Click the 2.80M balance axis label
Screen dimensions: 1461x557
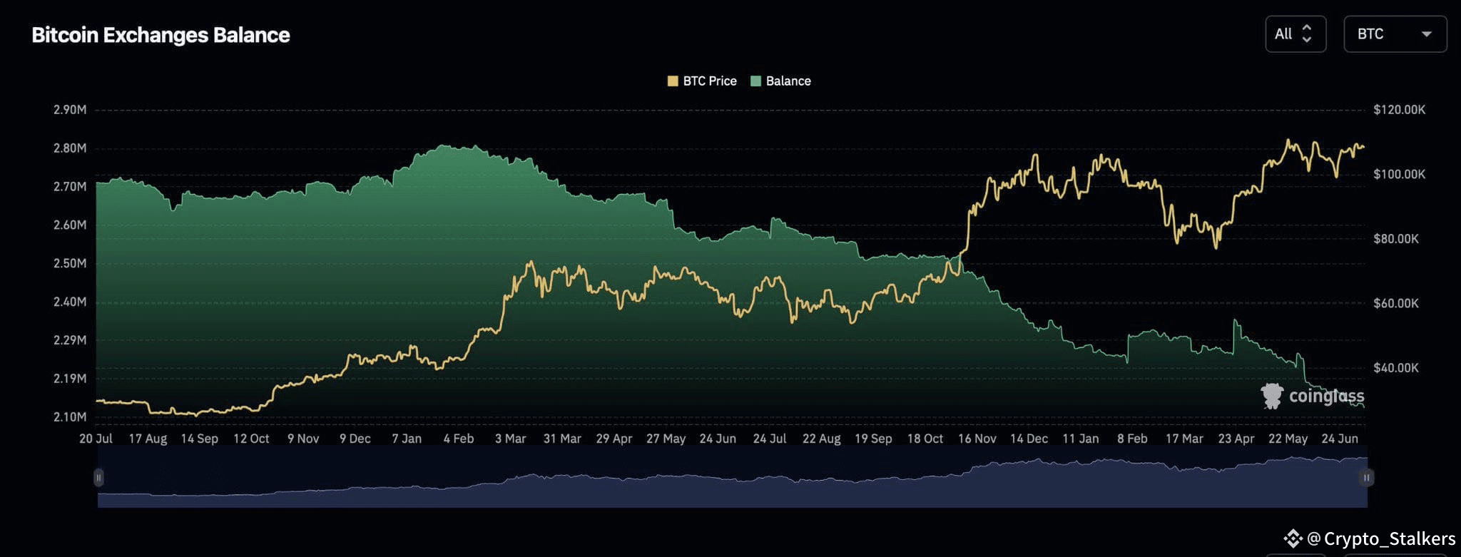[70, 148]
